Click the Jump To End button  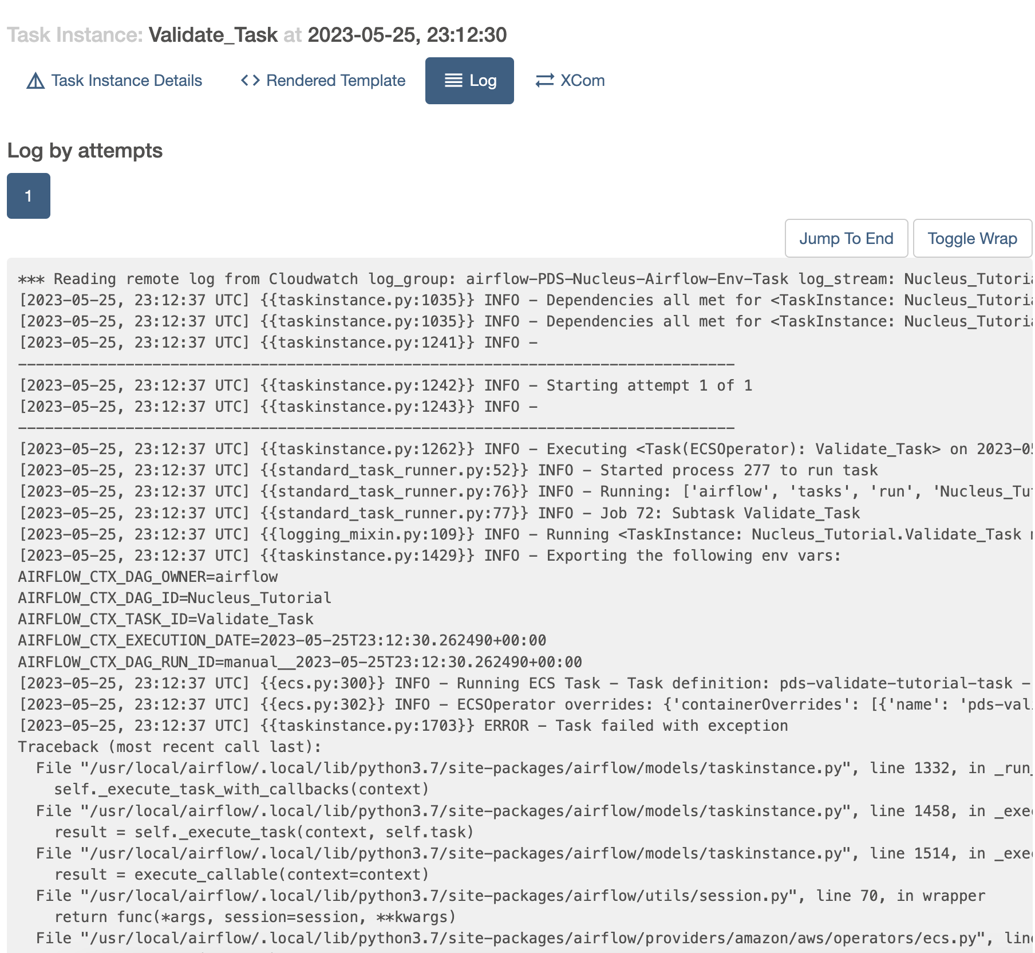point(846,238)
